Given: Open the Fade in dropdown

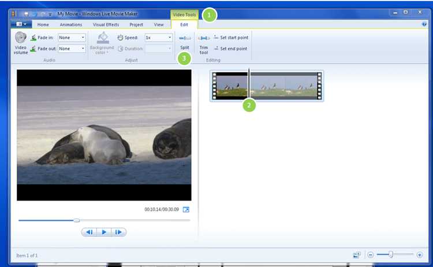Looking at the screenshot, I should [x=72, y=38].
